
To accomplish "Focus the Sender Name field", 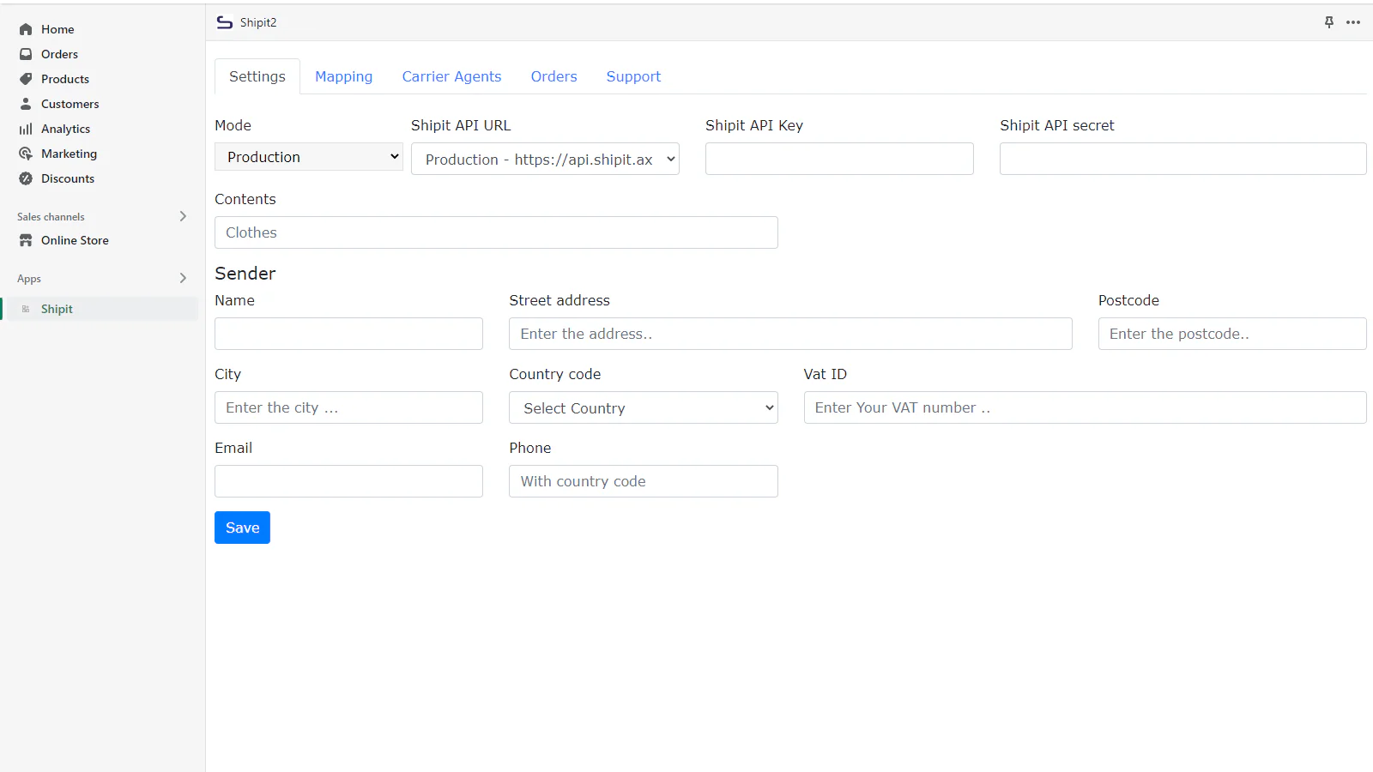I will point(348,334).
